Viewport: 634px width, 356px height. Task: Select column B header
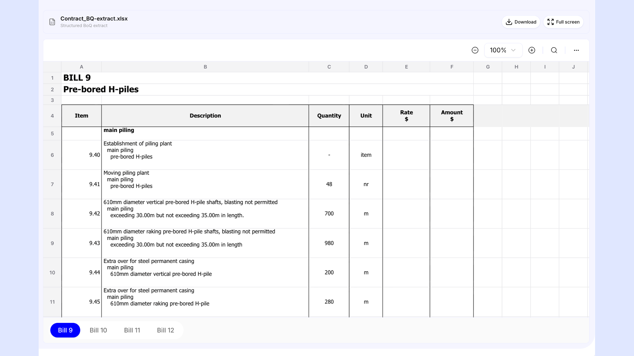click(205, 67)
